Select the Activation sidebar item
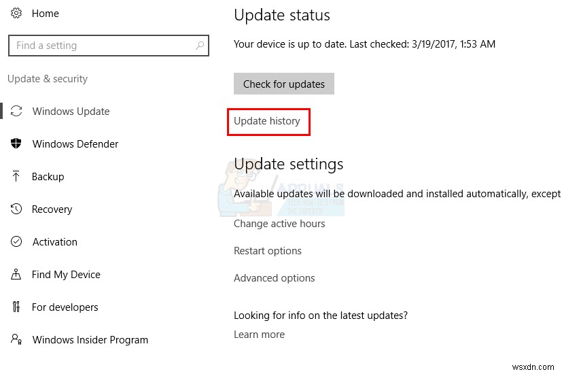The width and height of the screenshot is (562, 374). click(x=54, y=242)
